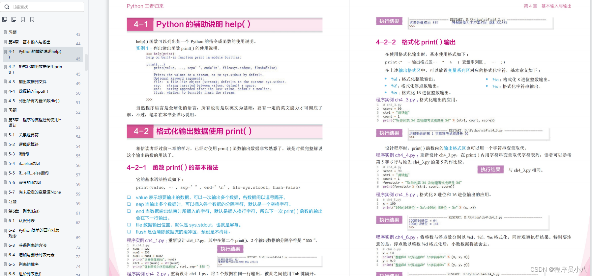This screenshot has width=592, height=276.
Task: Click the bookmark flag icon beside 6-1 认识列表
Action: click(x=5, y=221)
